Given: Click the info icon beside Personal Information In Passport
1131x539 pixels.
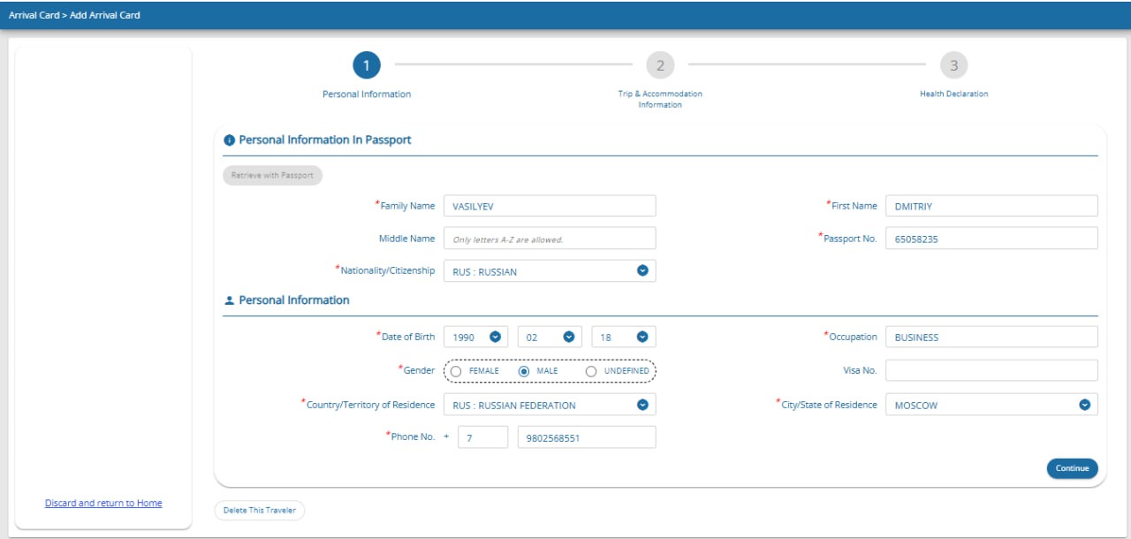Looking at the screenshot, I should (230, 140).
